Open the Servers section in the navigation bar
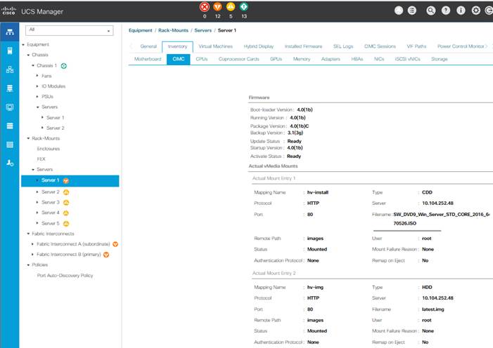Viewport: 493px width, 348px height. (9, 51)
